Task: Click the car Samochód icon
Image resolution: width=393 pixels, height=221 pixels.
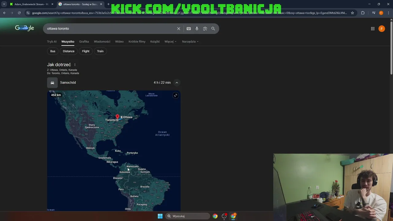Action: (x=52, y=83)
